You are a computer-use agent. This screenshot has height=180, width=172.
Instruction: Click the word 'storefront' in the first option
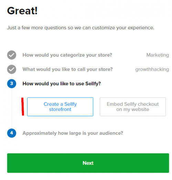tap(60, 109)
